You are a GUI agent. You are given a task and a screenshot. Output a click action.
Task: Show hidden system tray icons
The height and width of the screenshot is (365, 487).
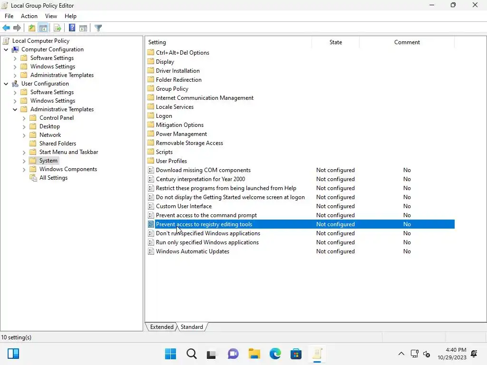point(401,354)
